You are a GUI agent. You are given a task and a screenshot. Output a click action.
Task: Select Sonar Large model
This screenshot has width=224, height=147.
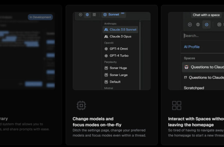tap(118, 75)
